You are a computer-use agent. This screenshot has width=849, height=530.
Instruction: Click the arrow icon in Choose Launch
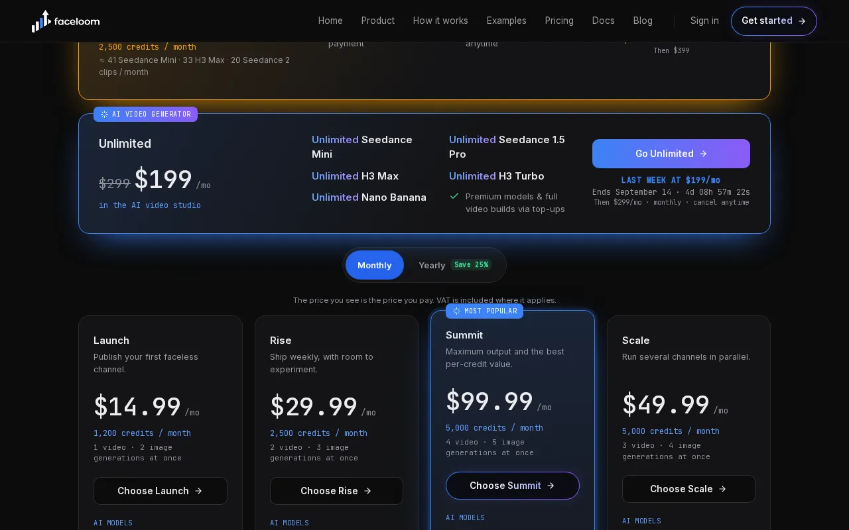[x=198, y=491]
